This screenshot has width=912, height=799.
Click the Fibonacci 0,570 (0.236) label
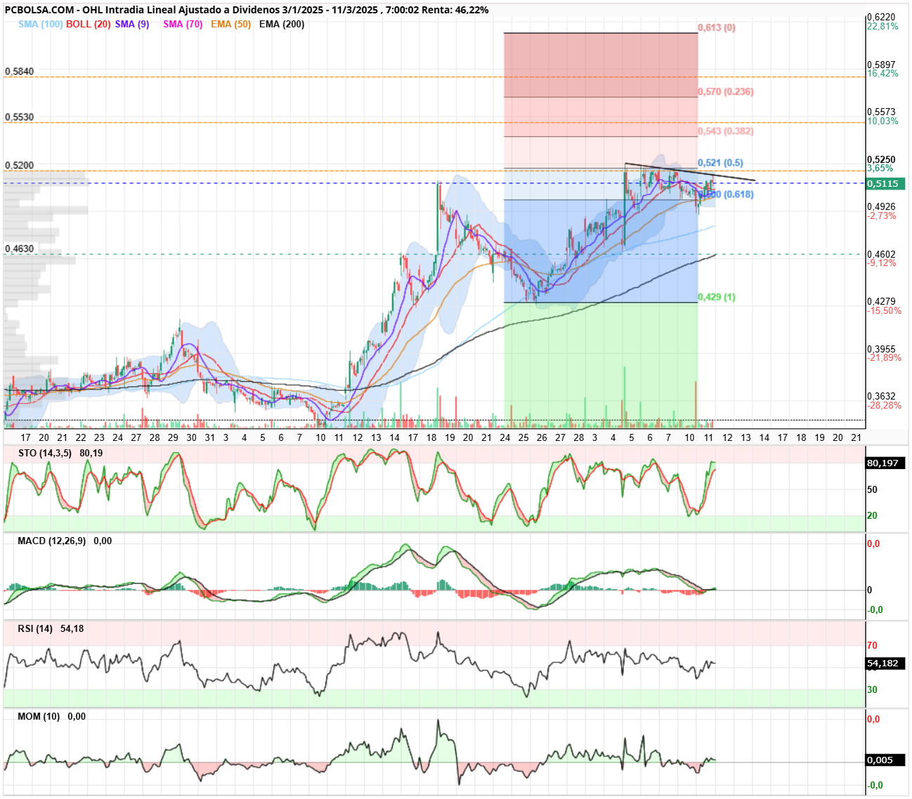(x=726, y=91)
